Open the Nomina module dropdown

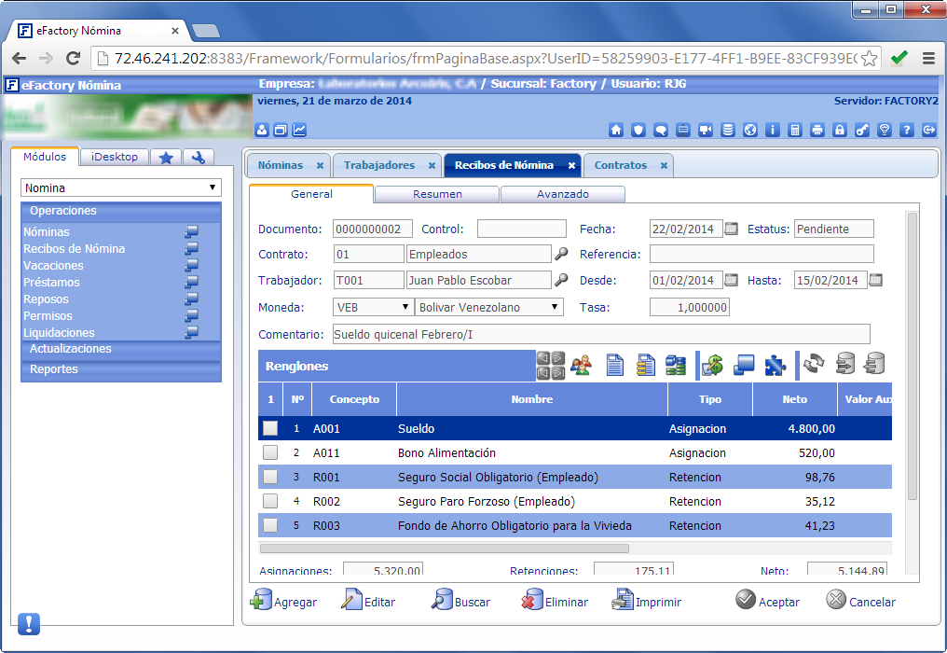121,188
